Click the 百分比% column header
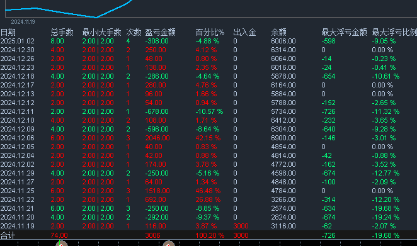 tap(210, 33)
